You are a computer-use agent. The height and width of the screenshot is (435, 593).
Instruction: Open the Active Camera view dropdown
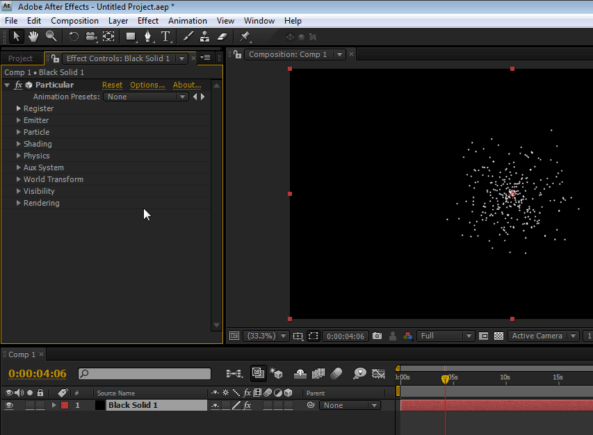point(543,336)
